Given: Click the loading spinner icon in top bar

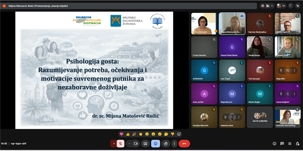Looking at the screenshot, I should click(x=291, y=6).
